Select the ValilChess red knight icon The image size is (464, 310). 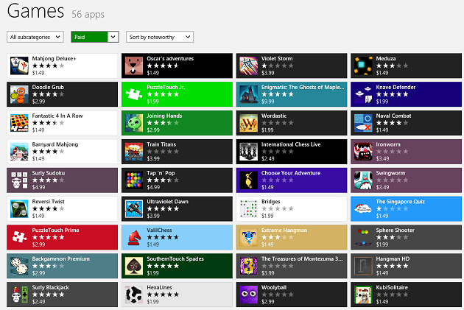(x=134, y=237)
